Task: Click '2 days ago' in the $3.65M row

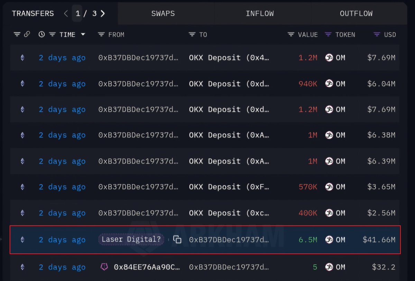Action: [x=62, y=187]
